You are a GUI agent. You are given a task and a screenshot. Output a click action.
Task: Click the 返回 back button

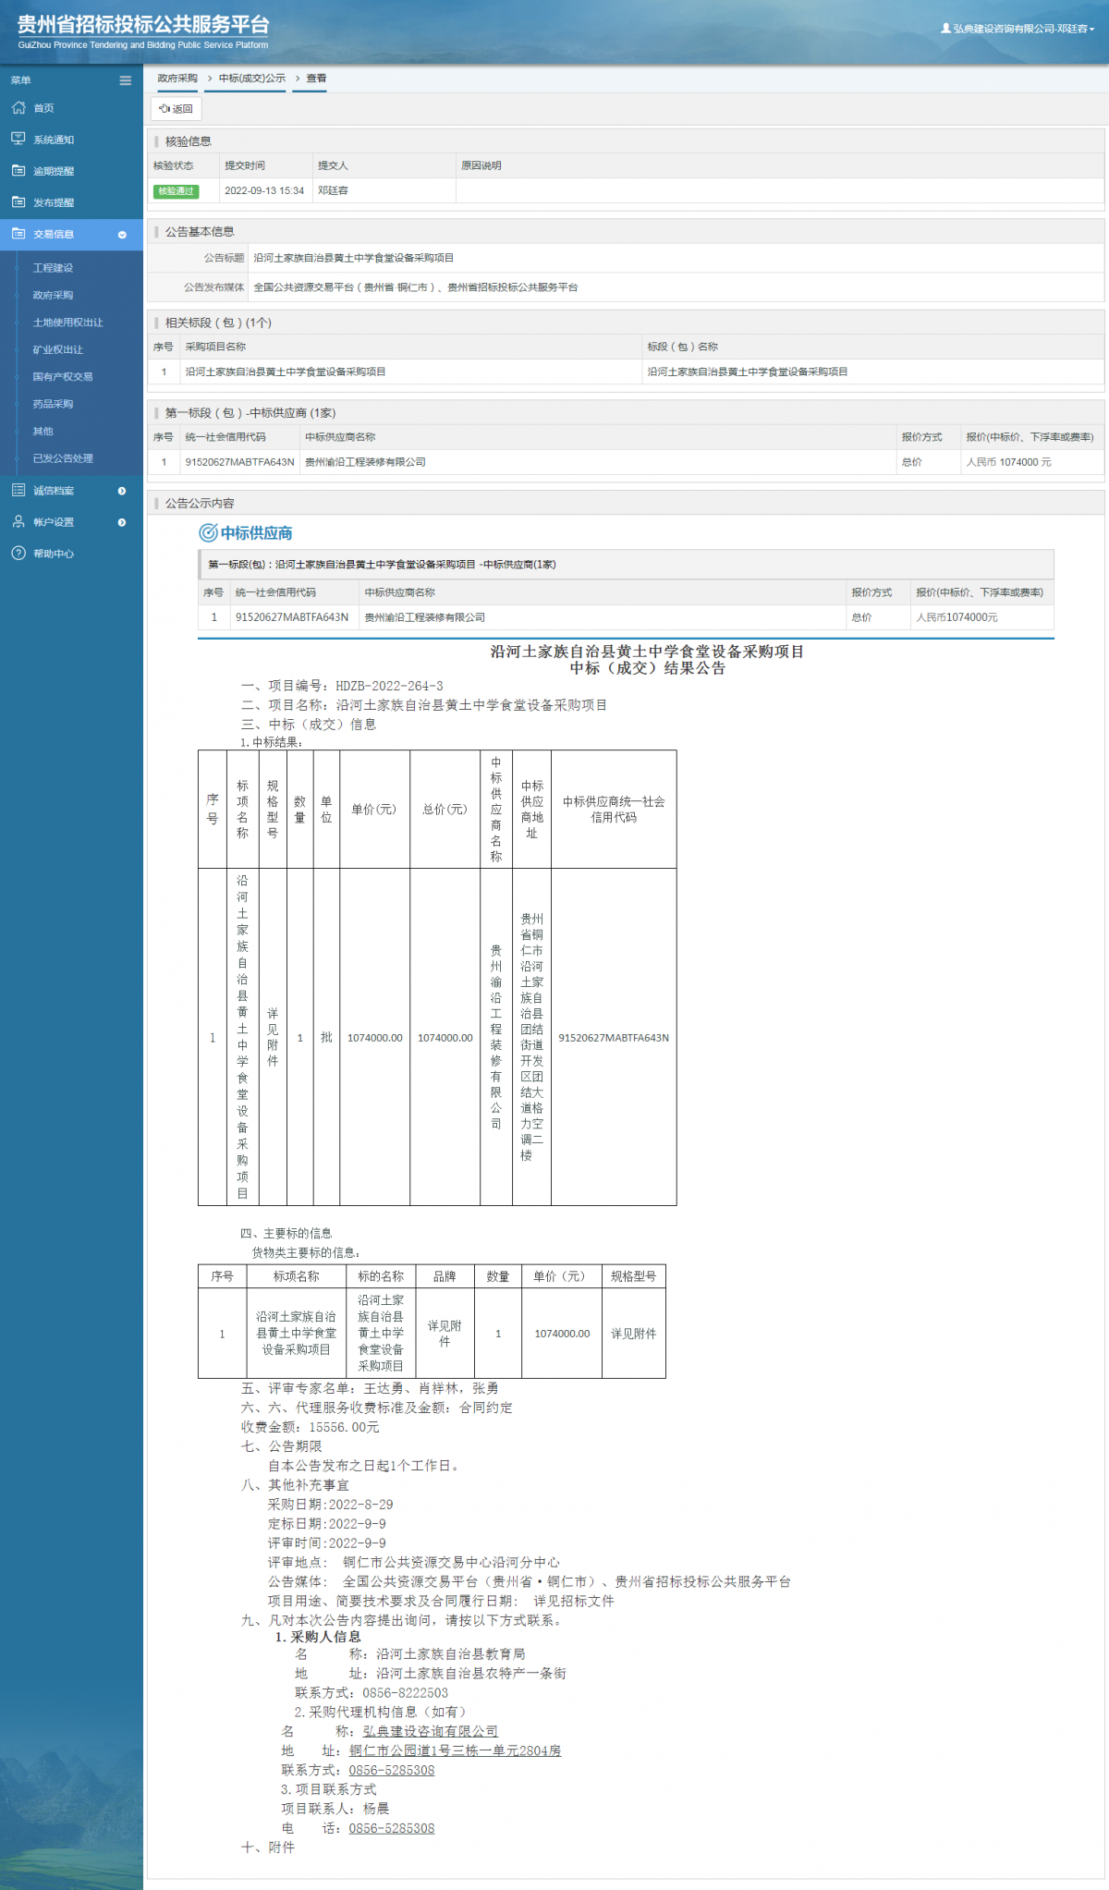[176, 109]
